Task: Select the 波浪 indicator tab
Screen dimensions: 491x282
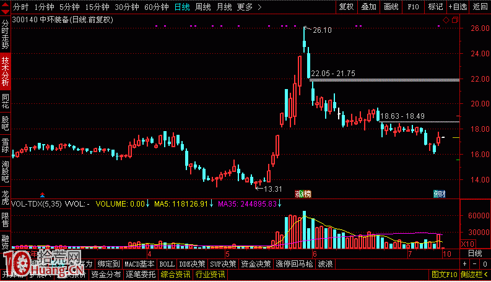Action: point(325,265)
